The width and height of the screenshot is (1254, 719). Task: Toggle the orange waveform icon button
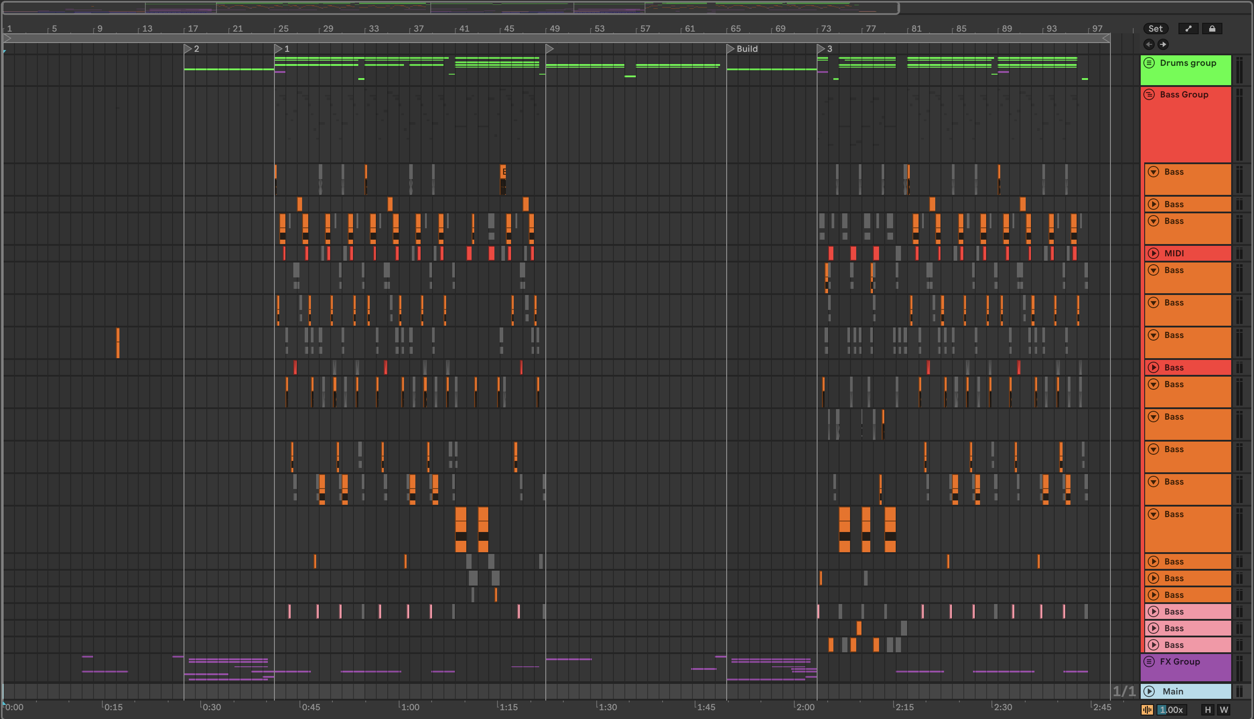coord(1147,710)
